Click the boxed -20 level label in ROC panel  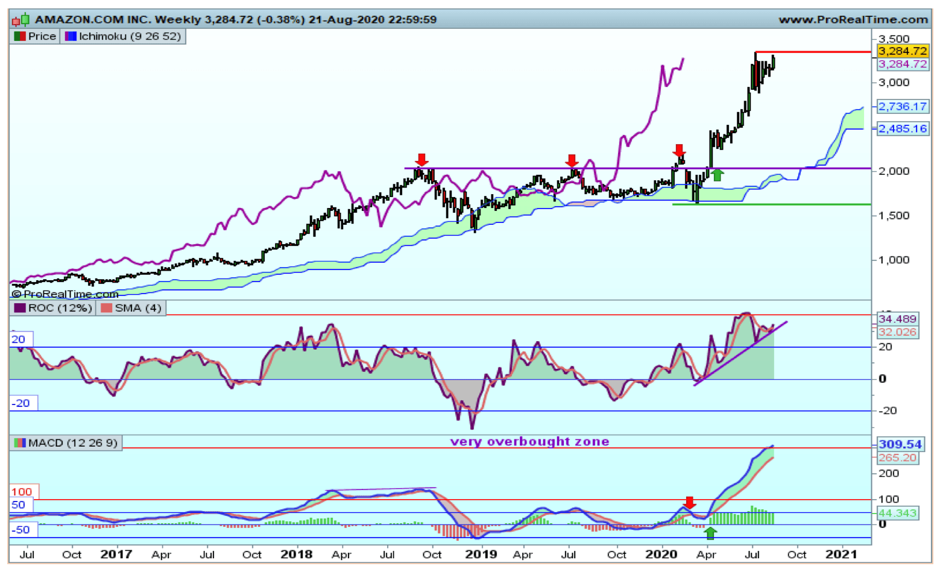(x=23, y=403)
